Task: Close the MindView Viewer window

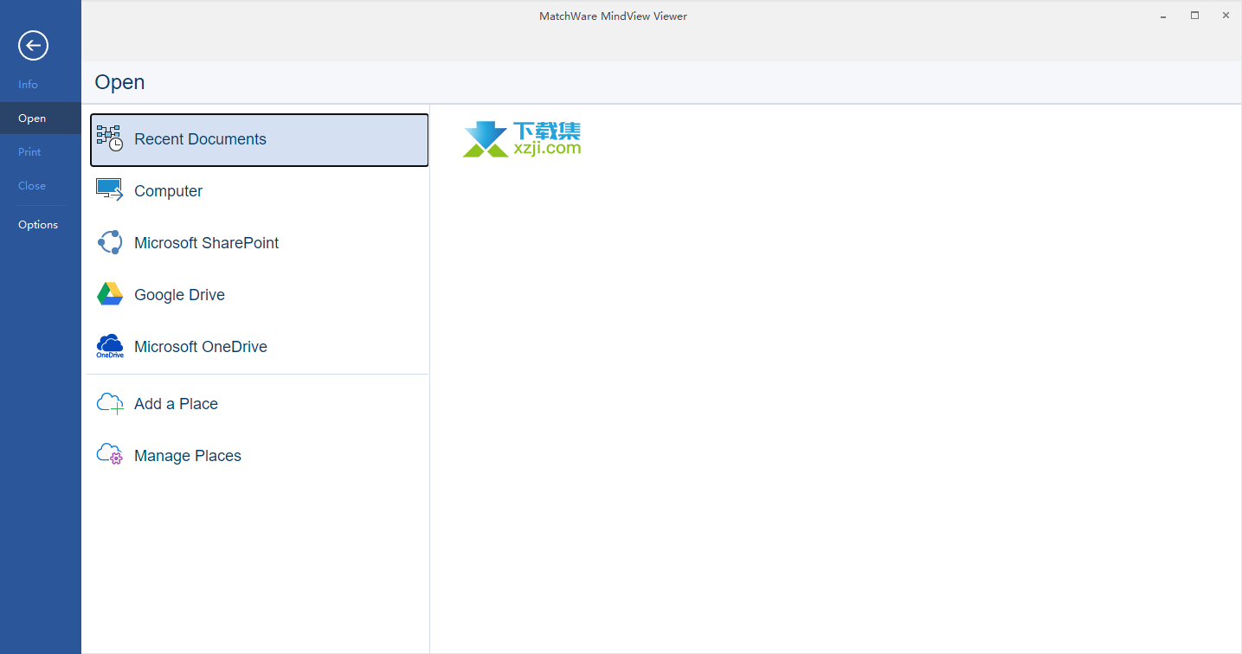Action: [1226, 16]
